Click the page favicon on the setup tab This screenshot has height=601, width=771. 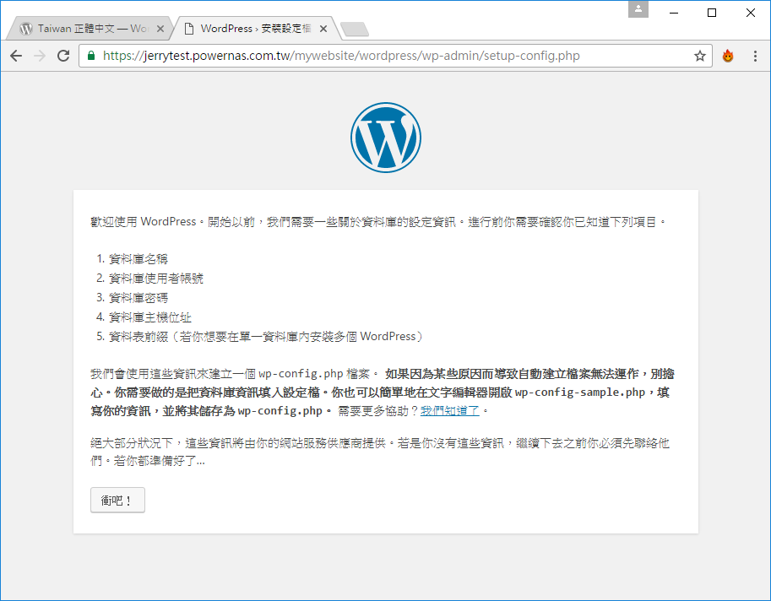(x=189, y=29)
